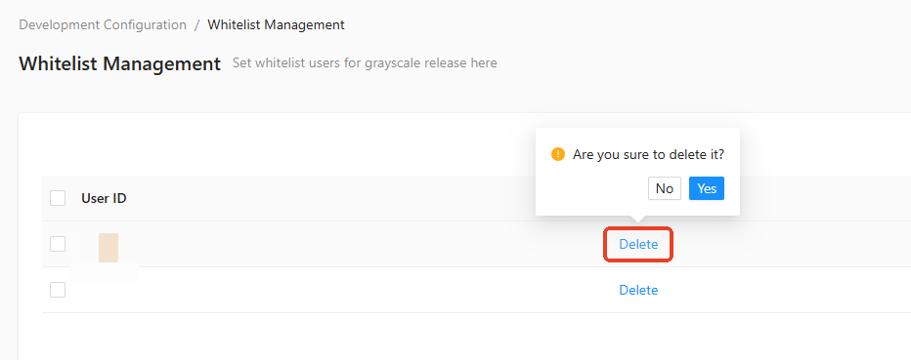911x360 pixels.
Task: Select the Whitelist Management breadcrumb item
Action: (276, 25)
